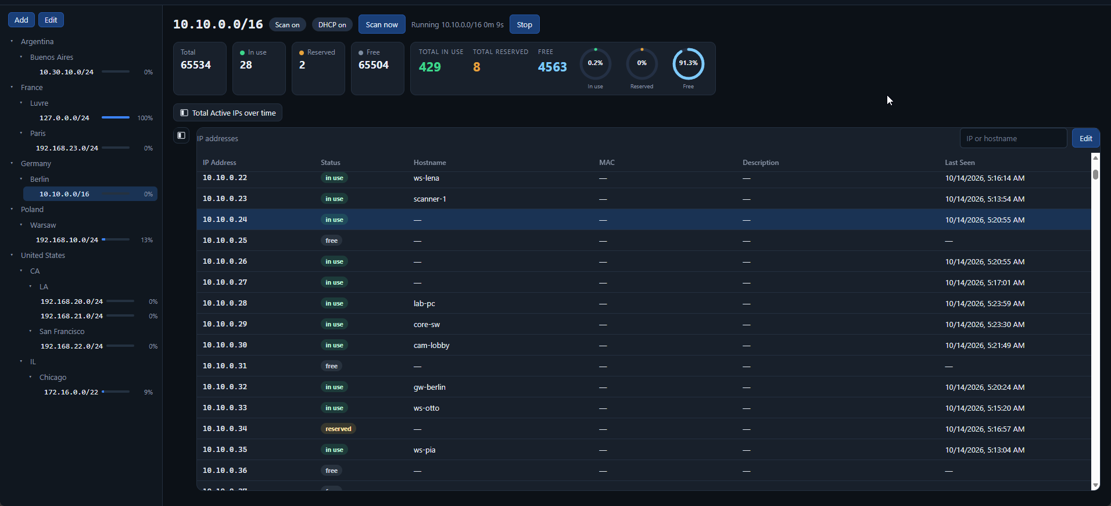1111x506 pixels.
Task: Click the reserved badge for 10.10.0.34
Action: click(x=338, y=429)
